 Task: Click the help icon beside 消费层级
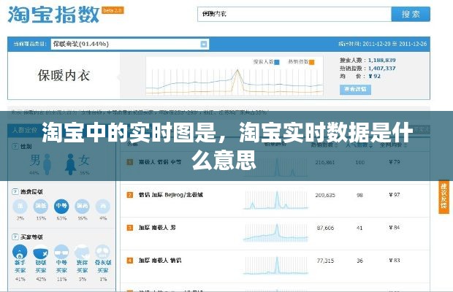(15, 191)
